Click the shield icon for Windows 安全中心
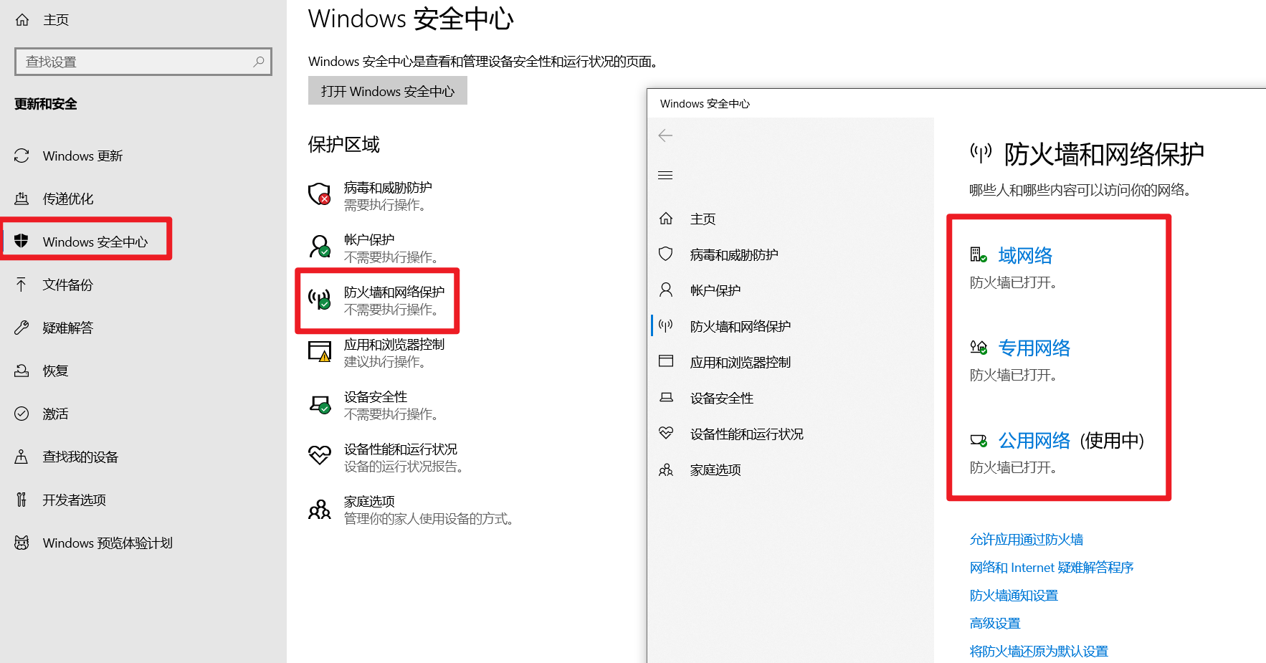1266x663 pixels. pos(22,241)
